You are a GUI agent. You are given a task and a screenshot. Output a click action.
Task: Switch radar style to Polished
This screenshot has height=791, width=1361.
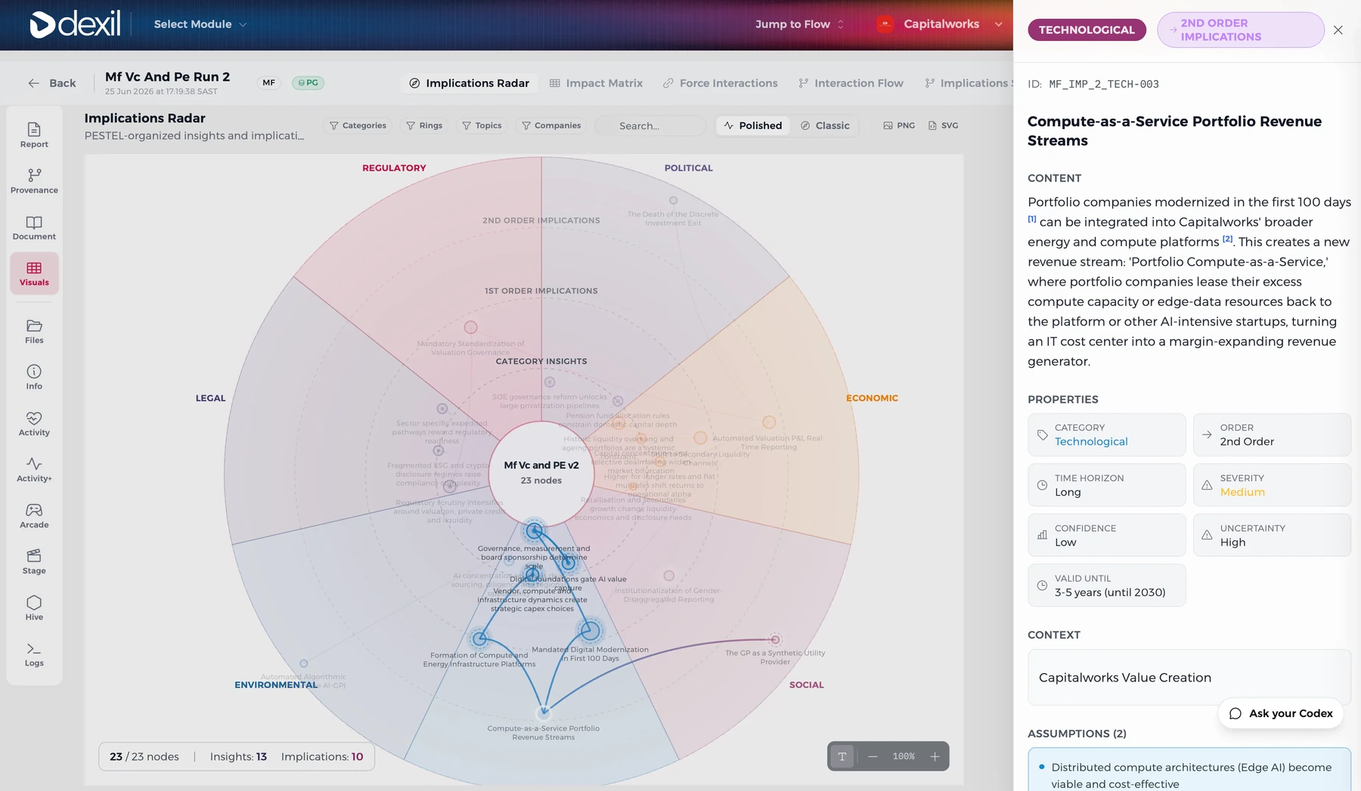752,125
